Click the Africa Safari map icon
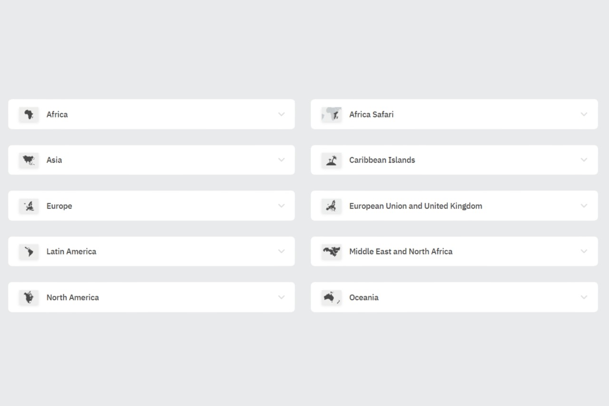609x406 pixels. pyautogui.click(x=331, y=114)
